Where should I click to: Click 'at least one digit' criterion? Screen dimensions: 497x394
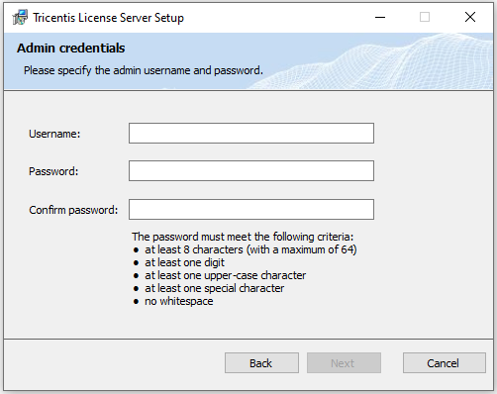coord(184,262)
